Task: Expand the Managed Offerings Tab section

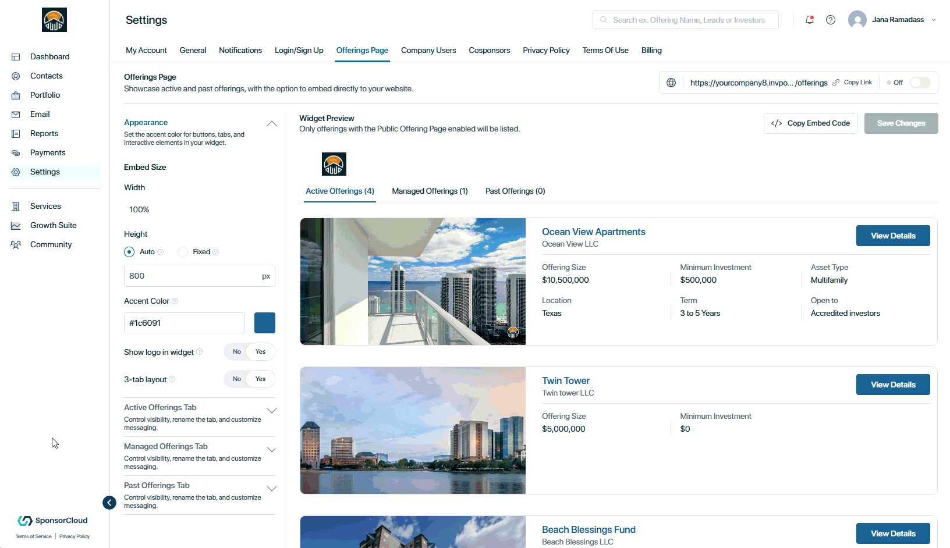Action: [x=271, y=450]
